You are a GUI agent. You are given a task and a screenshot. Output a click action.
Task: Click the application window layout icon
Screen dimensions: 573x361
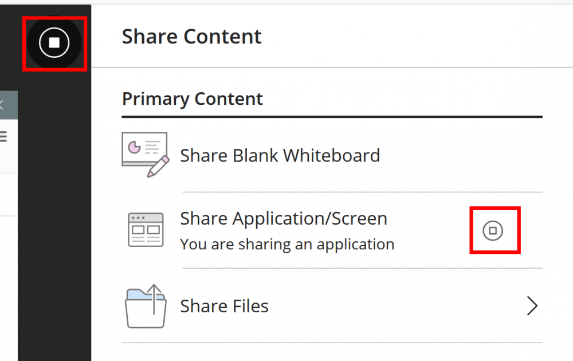(x=146, y=230)
